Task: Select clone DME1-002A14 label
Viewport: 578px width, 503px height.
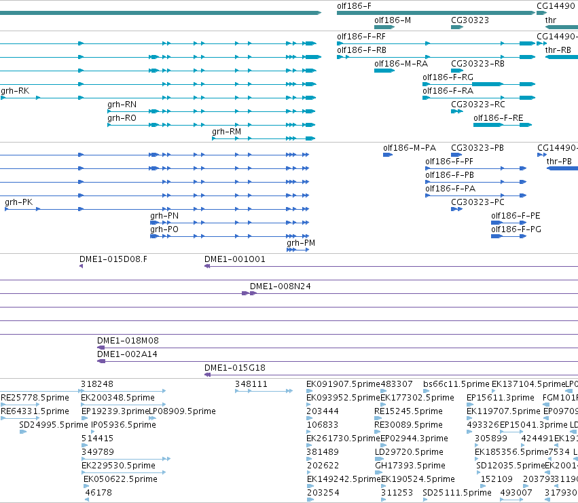Action: click(x=127, y=355)
